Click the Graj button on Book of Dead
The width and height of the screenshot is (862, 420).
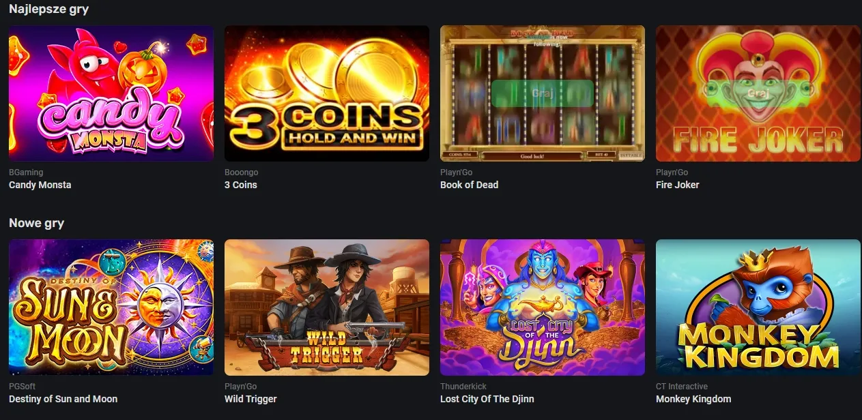543,93
